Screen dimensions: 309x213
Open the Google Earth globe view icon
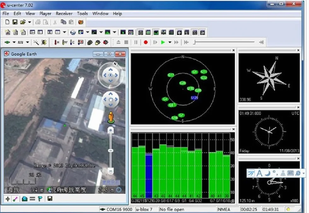pyautogui.click(x=73, y=32)
